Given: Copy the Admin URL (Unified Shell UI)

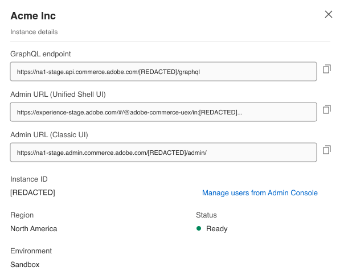Looking at the screenshot, I should (327, 109).
